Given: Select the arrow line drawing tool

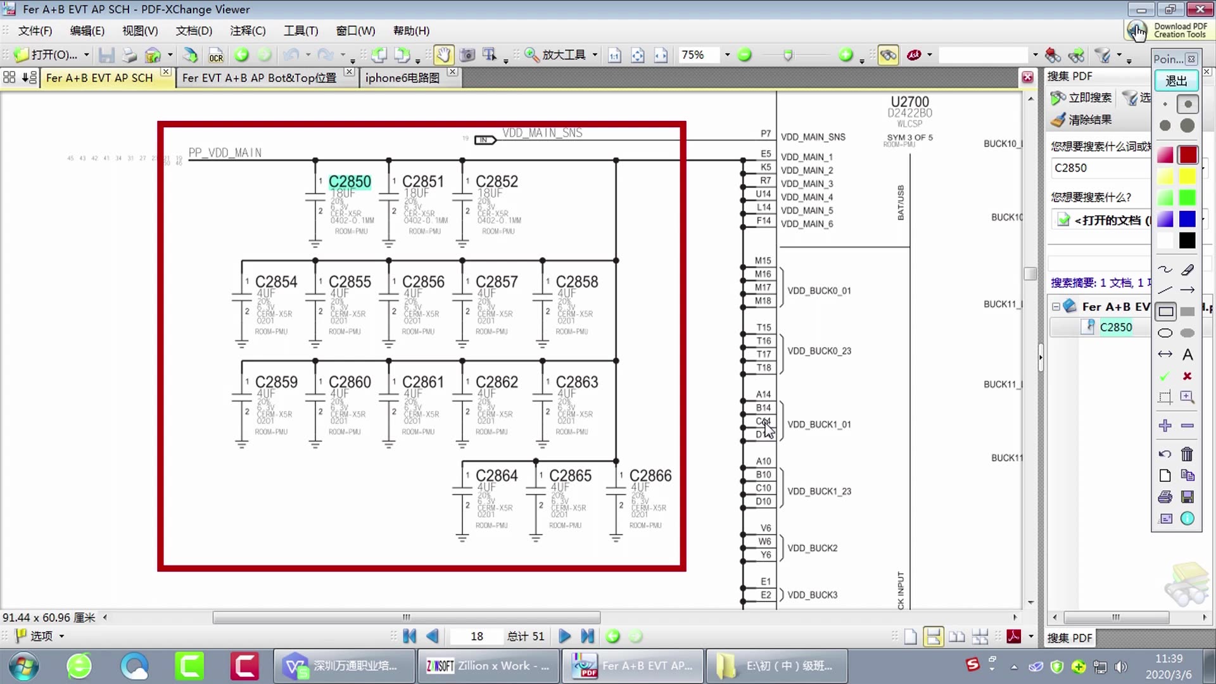Looking at the screenshot, I should point(1187,291).
